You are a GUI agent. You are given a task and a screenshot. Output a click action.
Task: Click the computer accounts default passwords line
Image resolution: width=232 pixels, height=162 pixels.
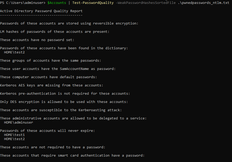[48, 77]
